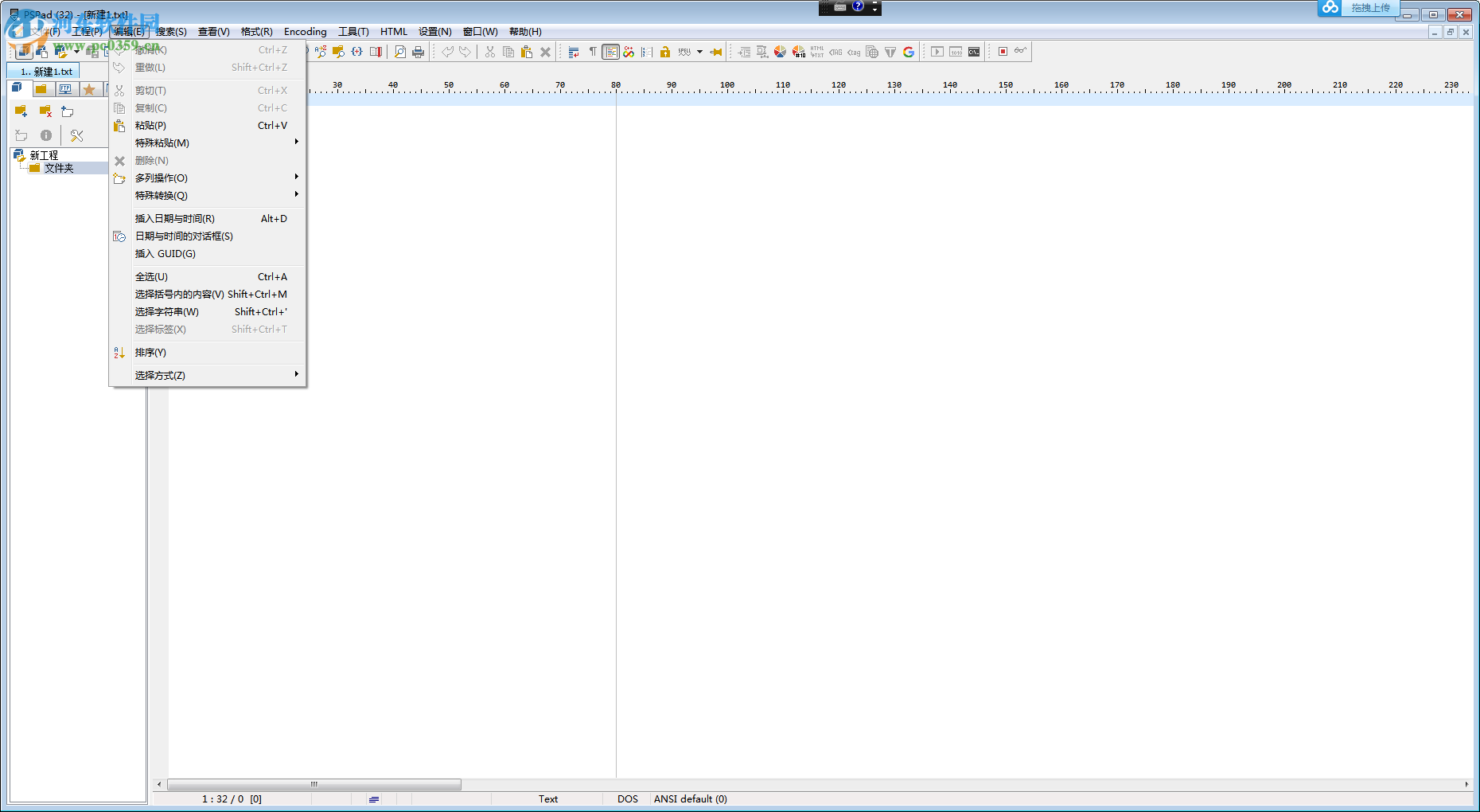Click the folder with blue plus icon
Screen dimensions: 1480x812
pyautogui.click(x=21, y=111)
